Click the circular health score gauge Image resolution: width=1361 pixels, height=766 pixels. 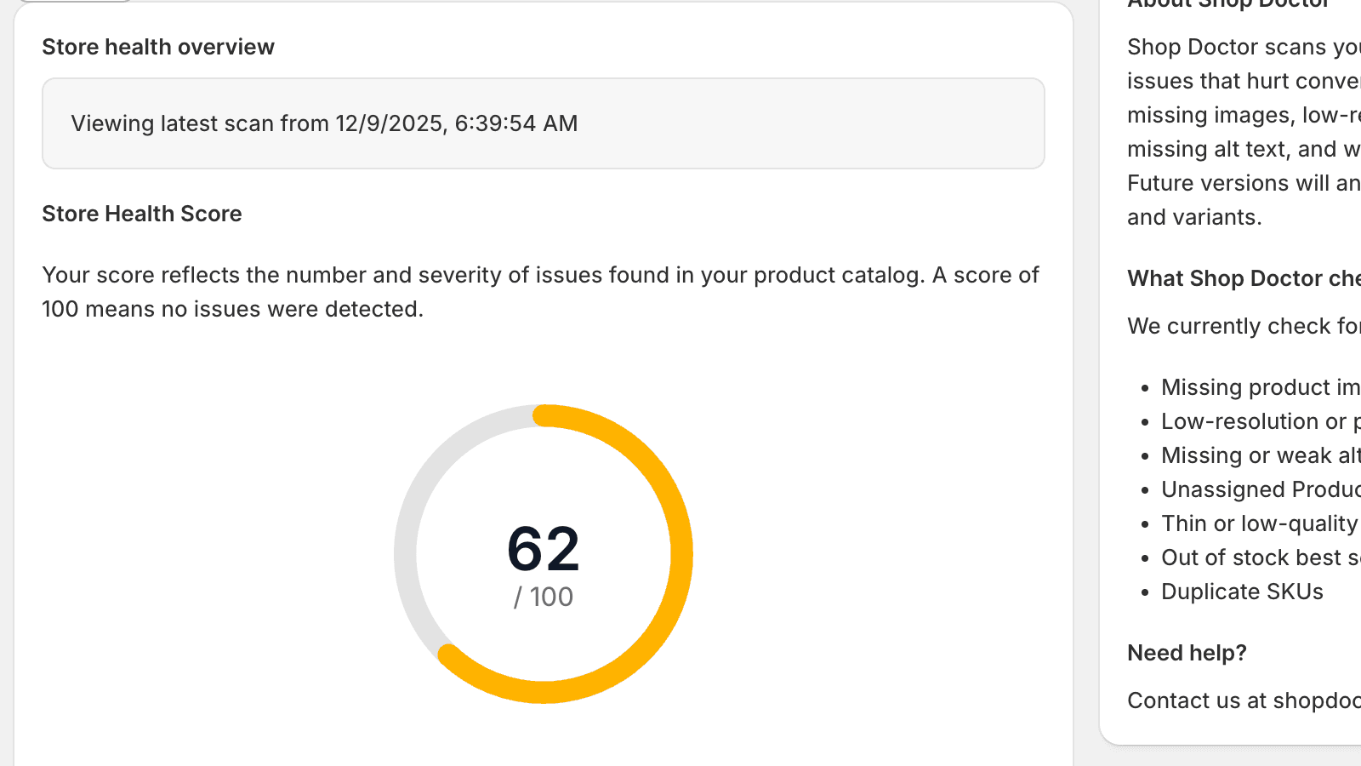pos(544,553)
